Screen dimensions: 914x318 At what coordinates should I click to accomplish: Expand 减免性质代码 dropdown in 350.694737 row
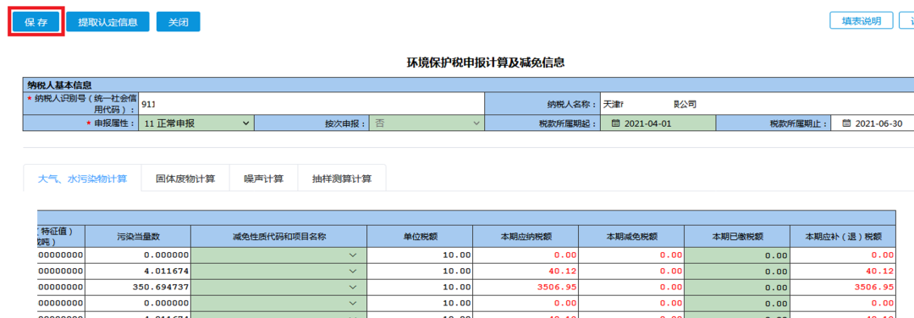coord(352,288)
